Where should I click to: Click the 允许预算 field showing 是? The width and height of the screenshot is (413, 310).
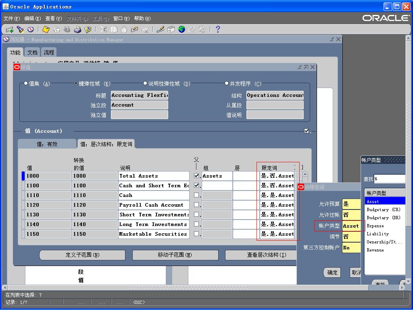[x=351, y=204]
